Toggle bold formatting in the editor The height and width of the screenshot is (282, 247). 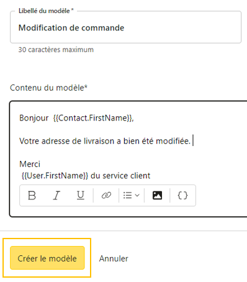(32, 195)
